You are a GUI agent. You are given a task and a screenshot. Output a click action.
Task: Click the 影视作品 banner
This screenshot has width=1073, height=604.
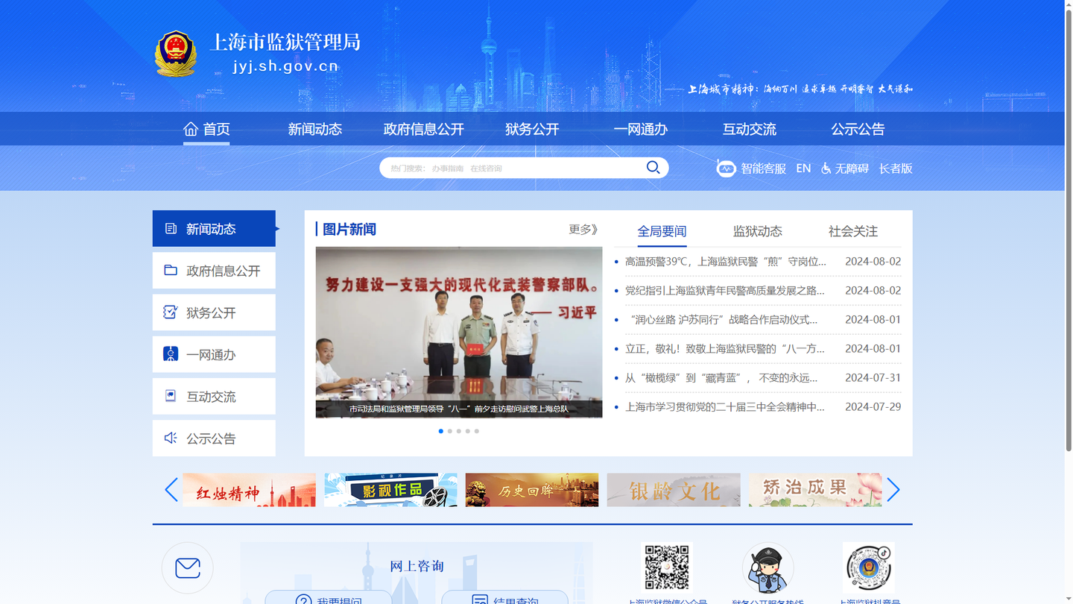[390, 490]
